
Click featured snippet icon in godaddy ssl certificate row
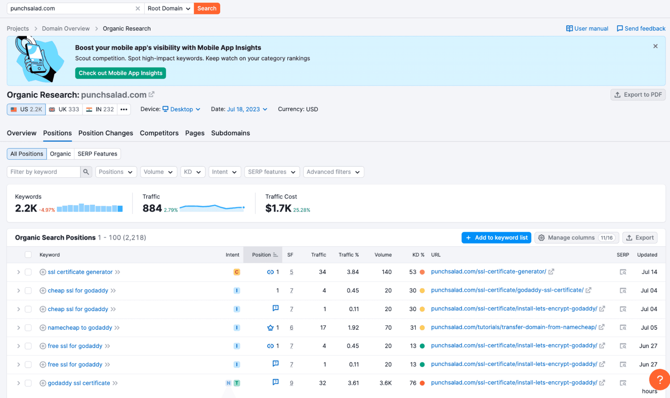276,382
